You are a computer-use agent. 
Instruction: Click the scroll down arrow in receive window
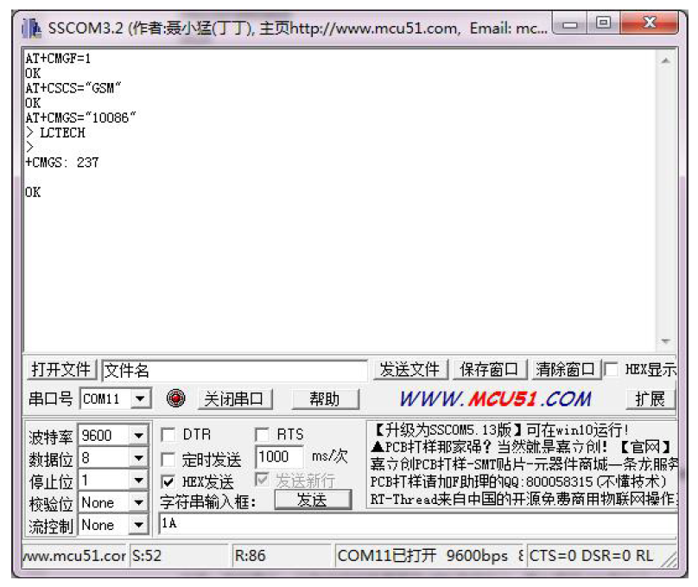coord(665,341)
